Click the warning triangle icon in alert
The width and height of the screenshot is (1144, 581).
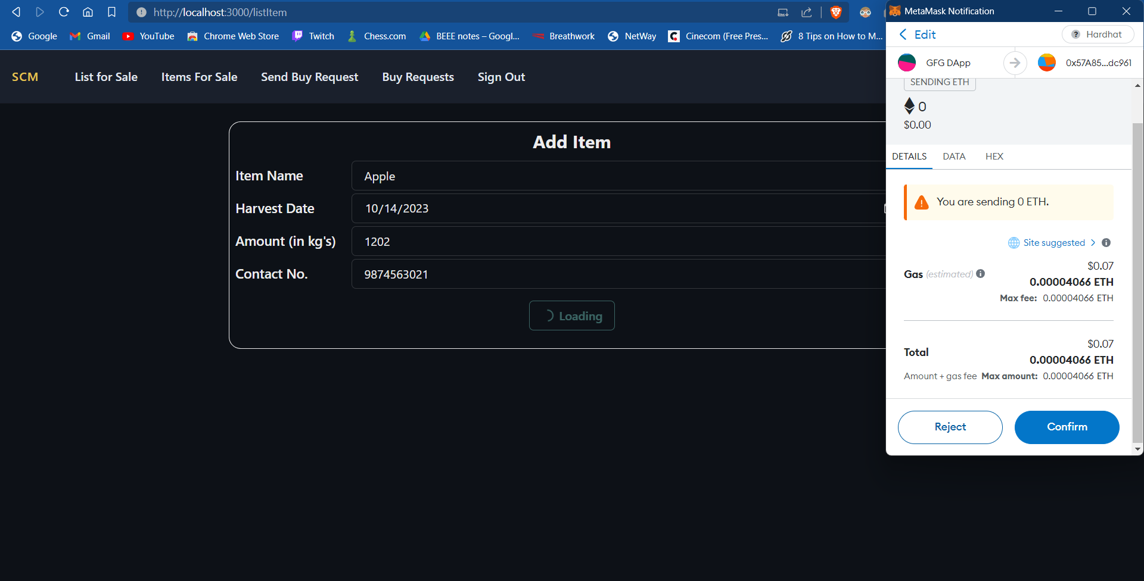click(x=922, y=202)
